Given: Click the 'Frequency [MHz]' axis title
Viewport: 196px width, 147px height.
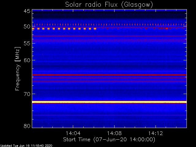Looking at the screenshot, I should coord(17,69).
